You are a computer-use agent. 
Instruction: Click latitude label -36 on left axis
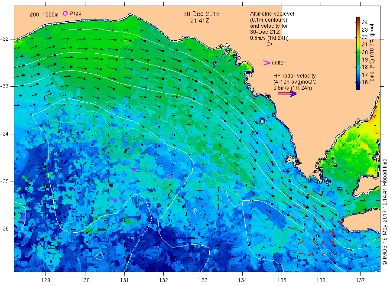coord(4,228)
